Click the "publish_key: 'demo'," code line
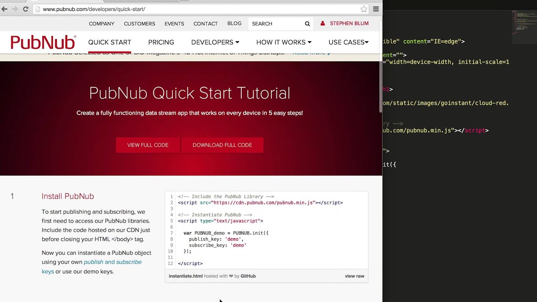 (x=216, y=239)
